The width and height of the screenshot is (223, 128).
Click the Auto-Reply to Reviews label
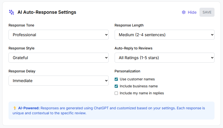coord(133,48)
